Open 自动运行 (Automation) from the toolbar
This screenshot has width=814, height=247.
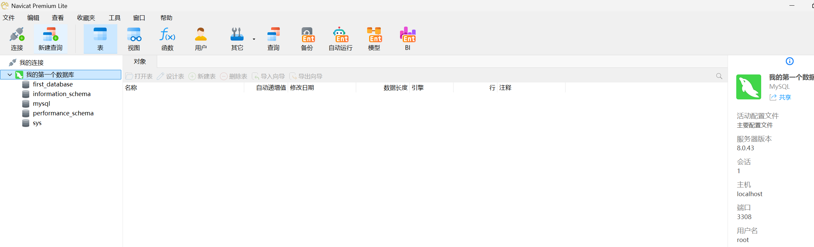[x=341, y=39]
